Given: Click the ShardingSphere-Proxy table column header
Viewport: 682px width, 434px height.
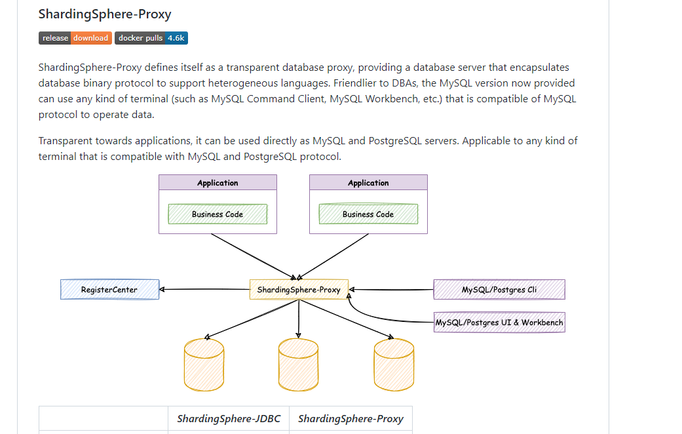Looking at the screenshot, I should (350, 419).
